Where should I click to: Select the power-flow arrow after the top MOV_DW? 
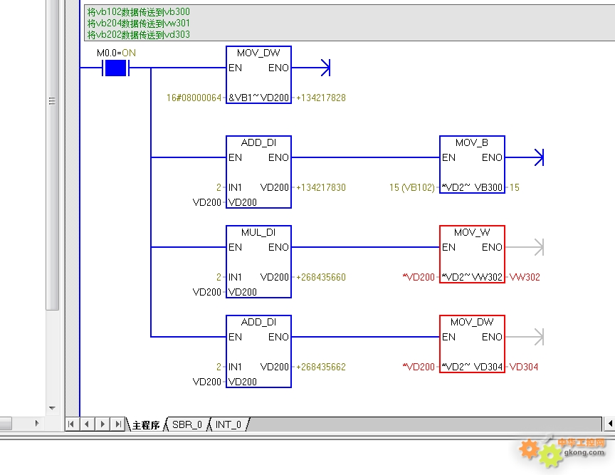[x=325, y=68]
